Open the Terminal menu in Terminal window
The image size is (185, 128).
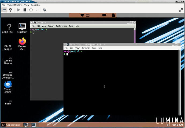pos(86,48)
